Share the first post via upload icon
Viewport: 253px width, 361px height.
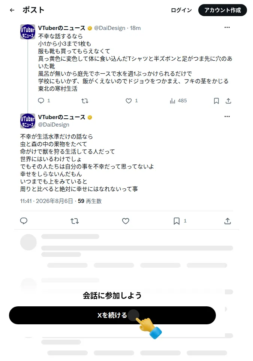pyautogui.click(x=228, y=101)
